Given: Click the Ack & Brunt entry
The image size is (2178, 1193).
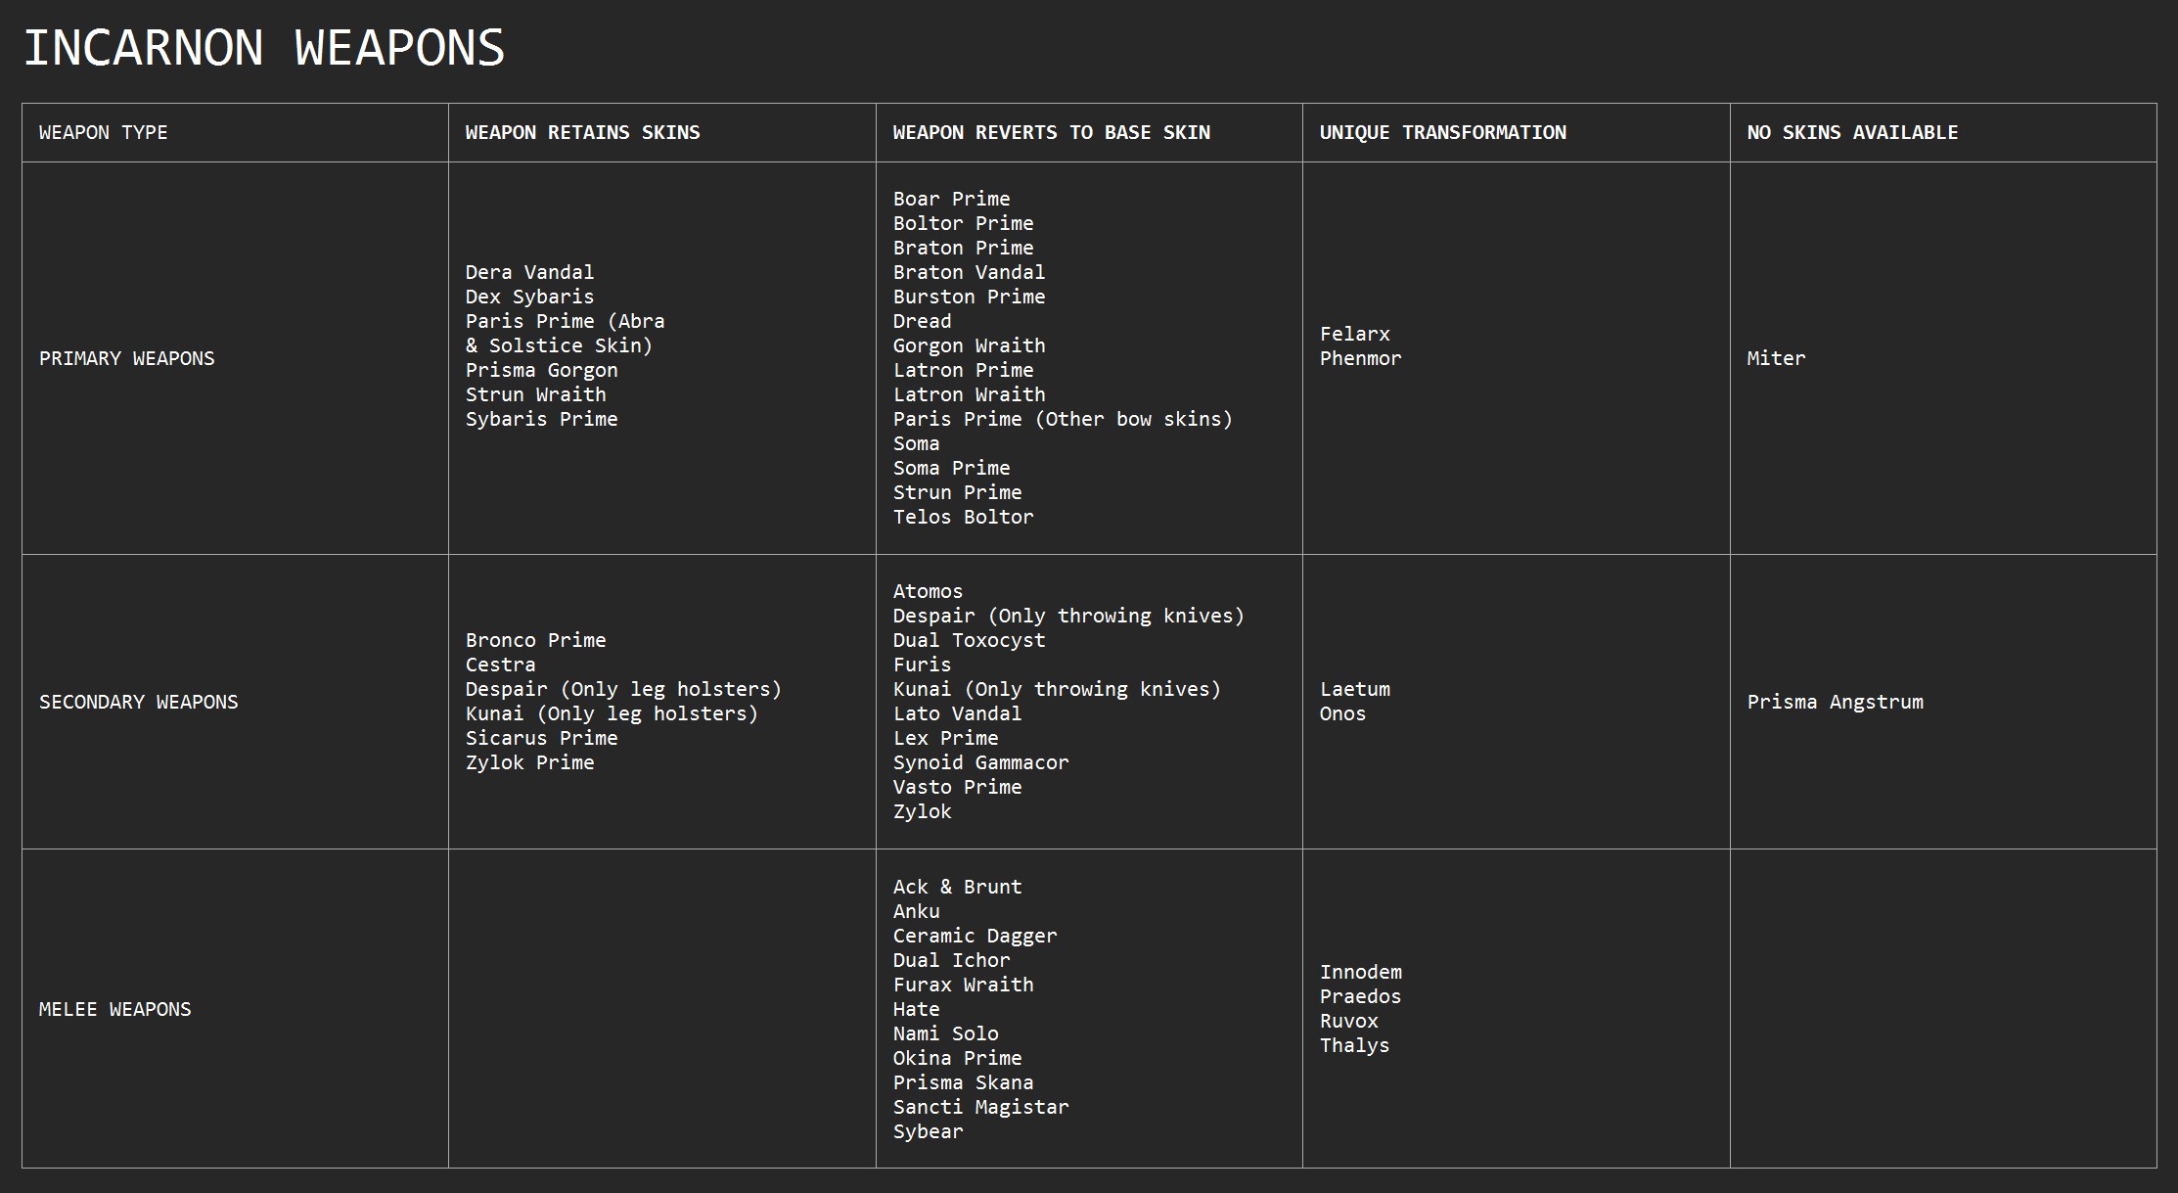Looking at the screenshot, I should click(x=957, y=887).
